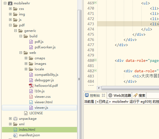Click the closing </ul> tag on line 474

coord(147,29)
